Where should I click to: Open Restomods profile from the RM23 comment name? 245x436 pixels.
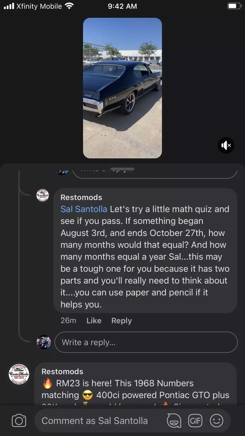[x=62, y=371]
